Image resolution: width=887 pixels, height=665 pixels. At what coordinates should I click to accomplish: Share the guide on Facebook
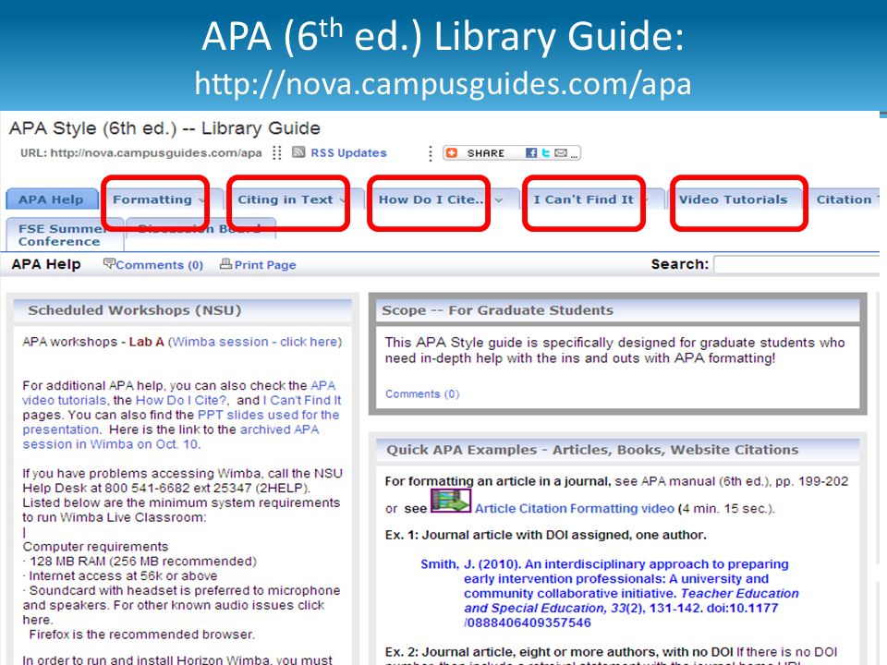click(531, 152)
